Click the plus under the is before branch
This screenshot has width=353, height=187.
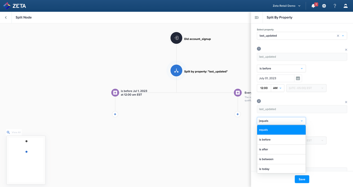click(115, 114)
